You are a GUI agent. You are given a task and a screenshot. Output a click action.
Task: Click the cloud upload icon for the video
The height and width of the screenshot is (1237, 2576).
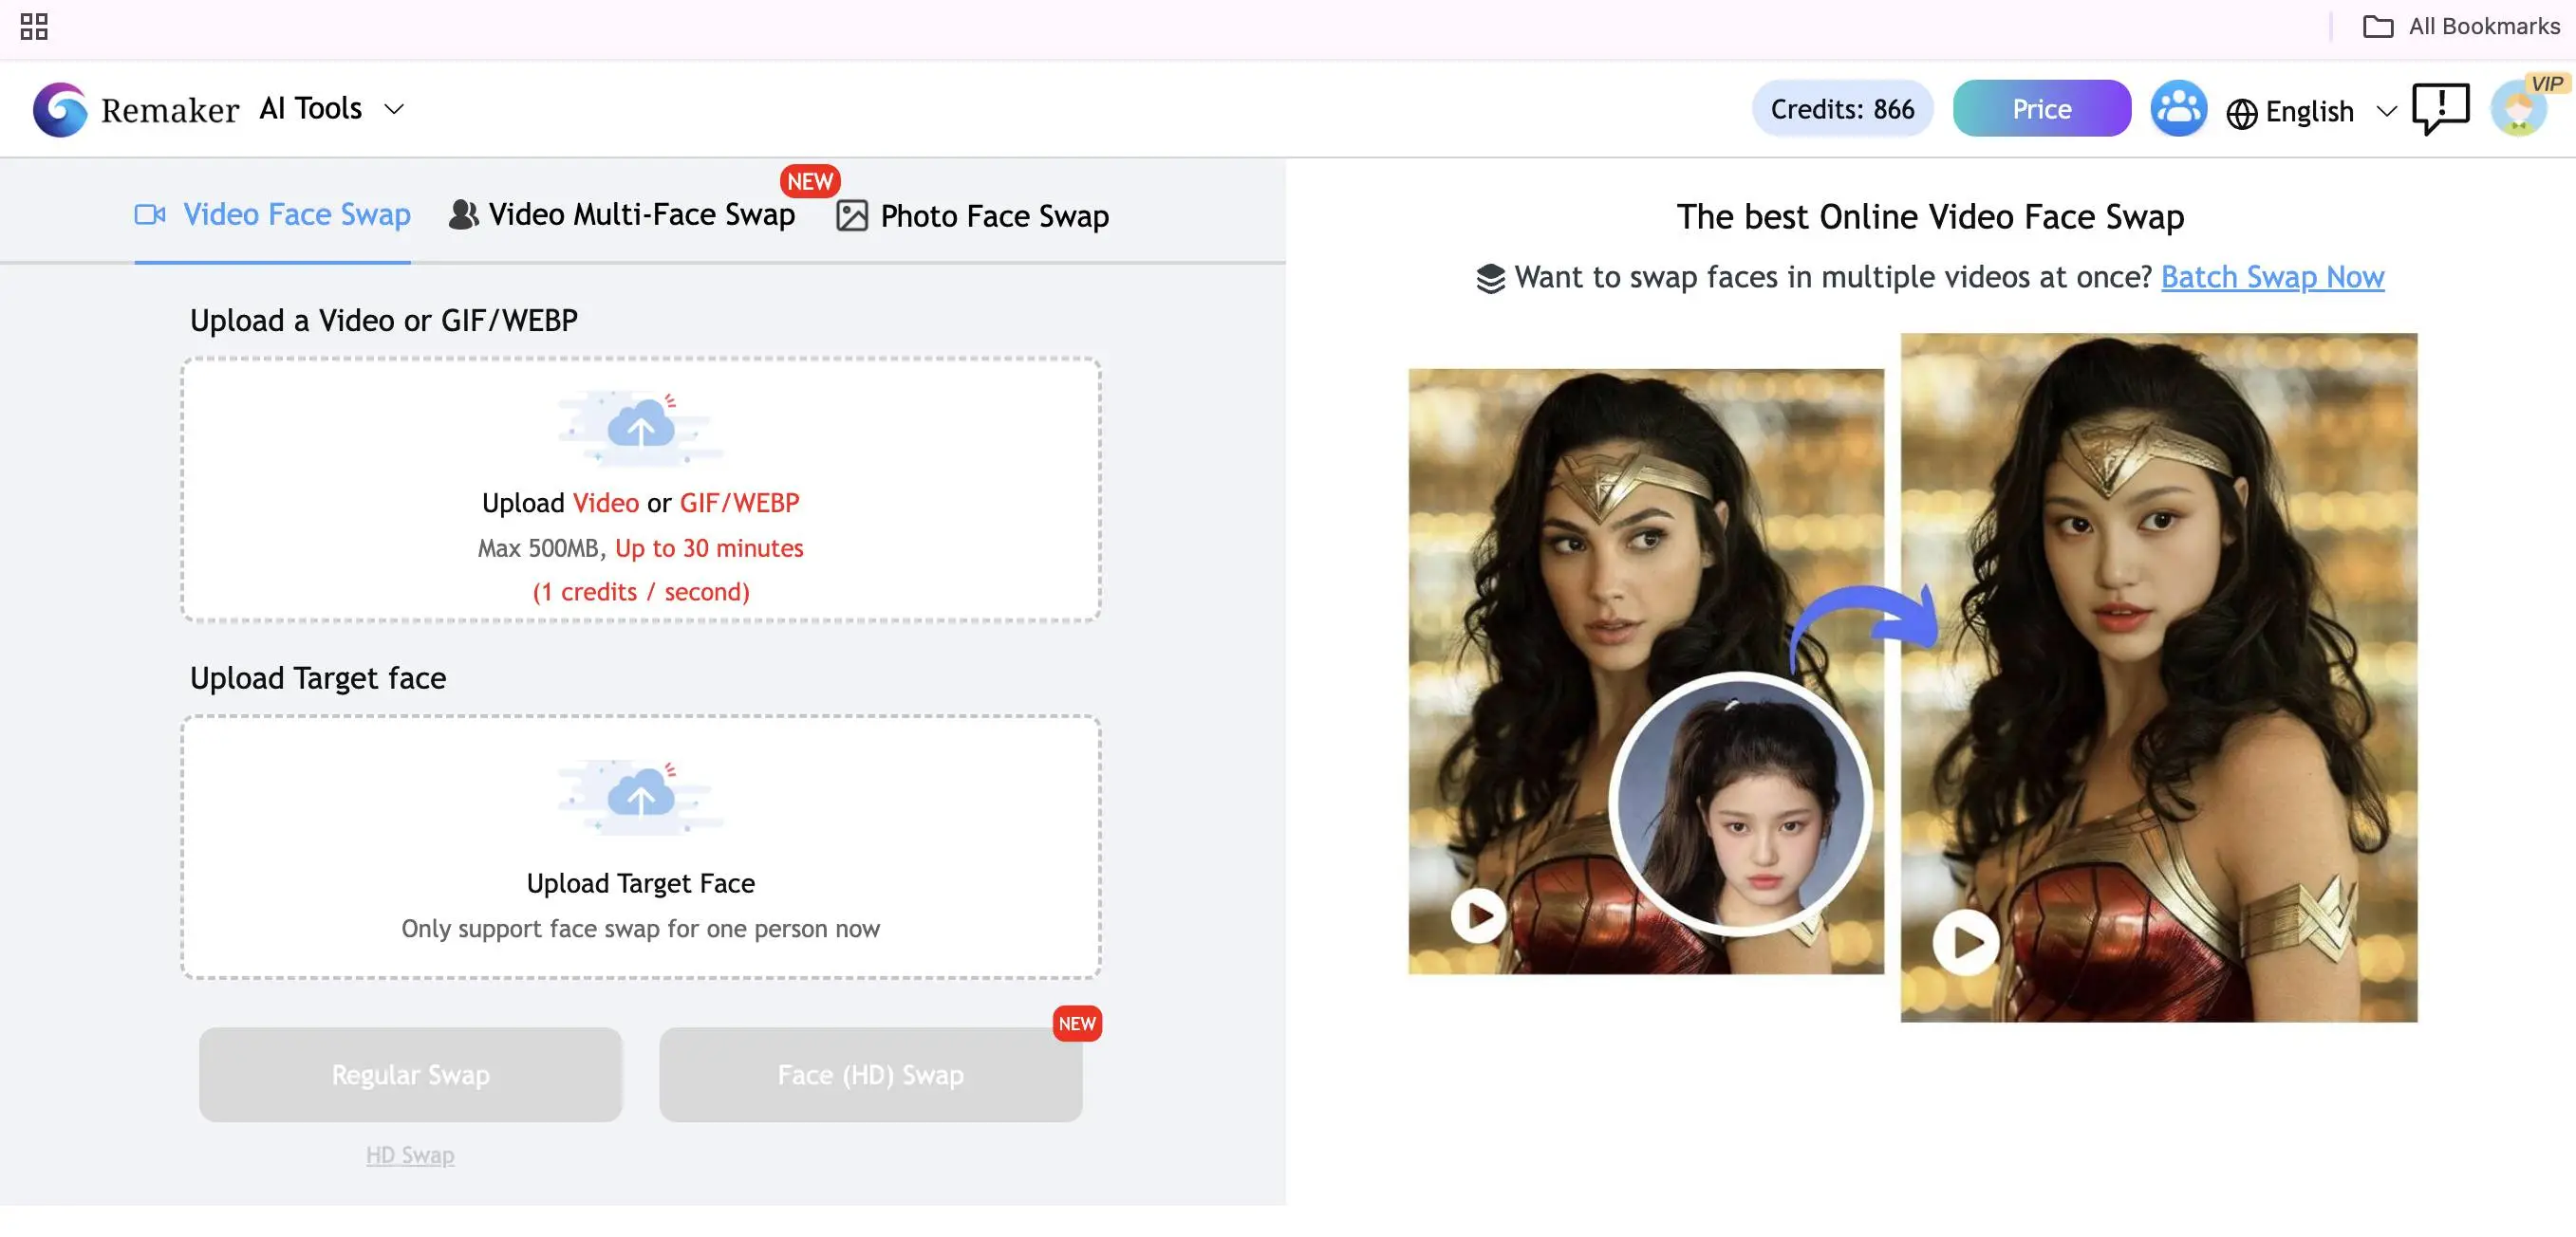point(640,429)
